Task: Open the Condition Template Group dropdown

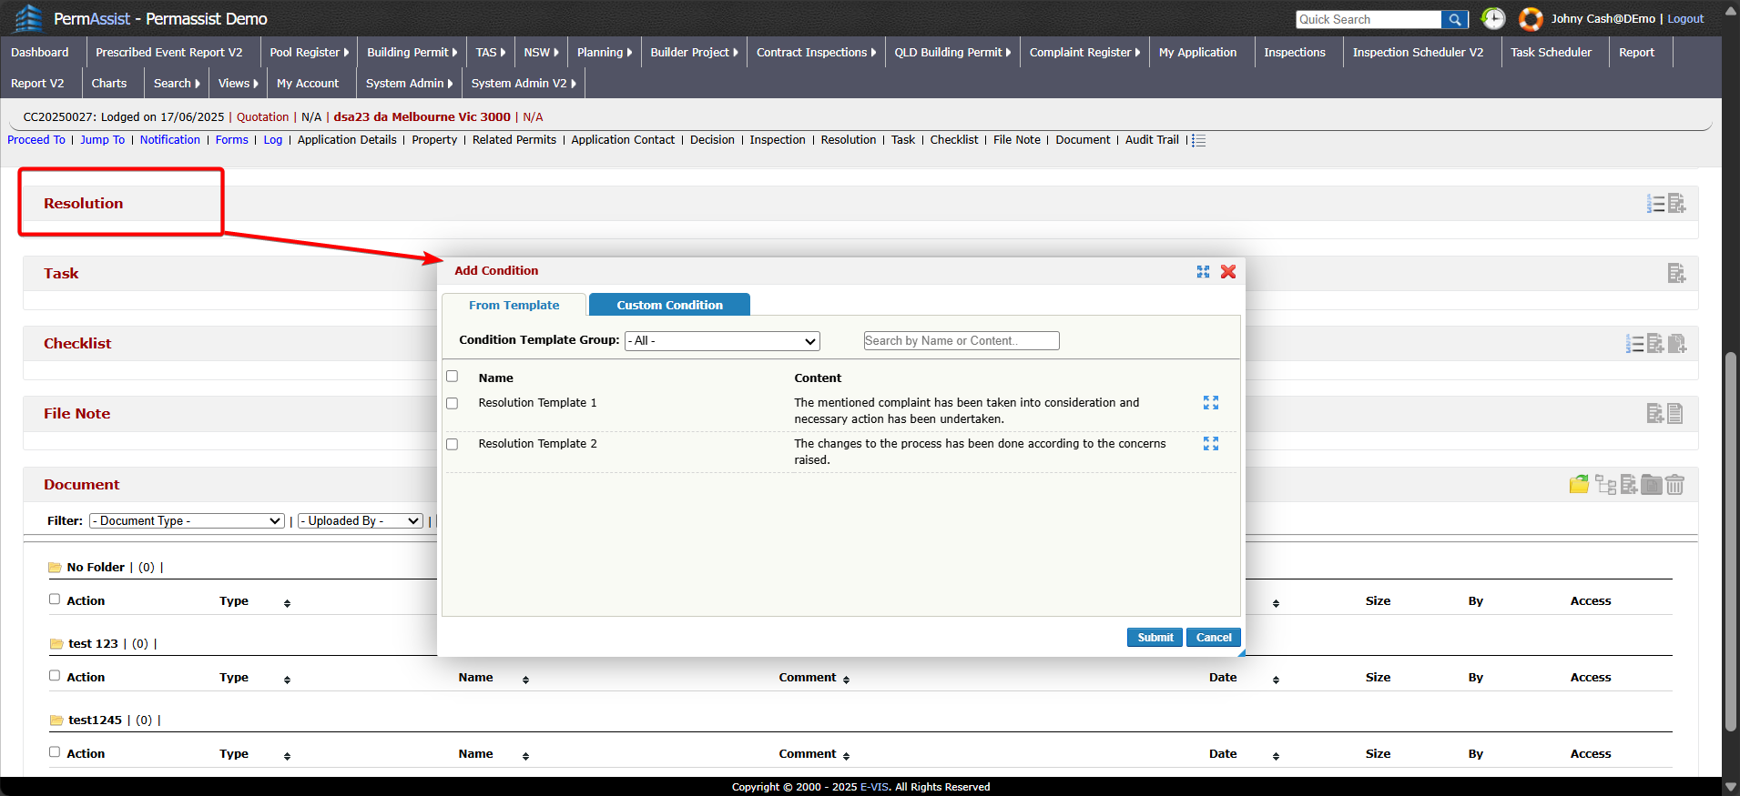Action: pyautogui.click(x=722, y=341)
